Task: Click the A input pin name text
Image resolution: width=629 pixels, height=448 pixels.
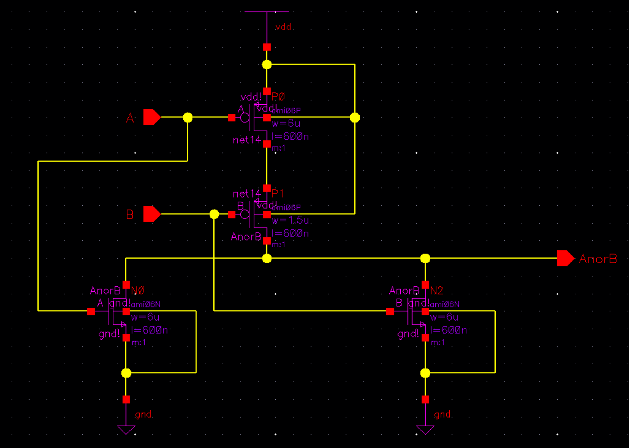Action: (130, 118)
